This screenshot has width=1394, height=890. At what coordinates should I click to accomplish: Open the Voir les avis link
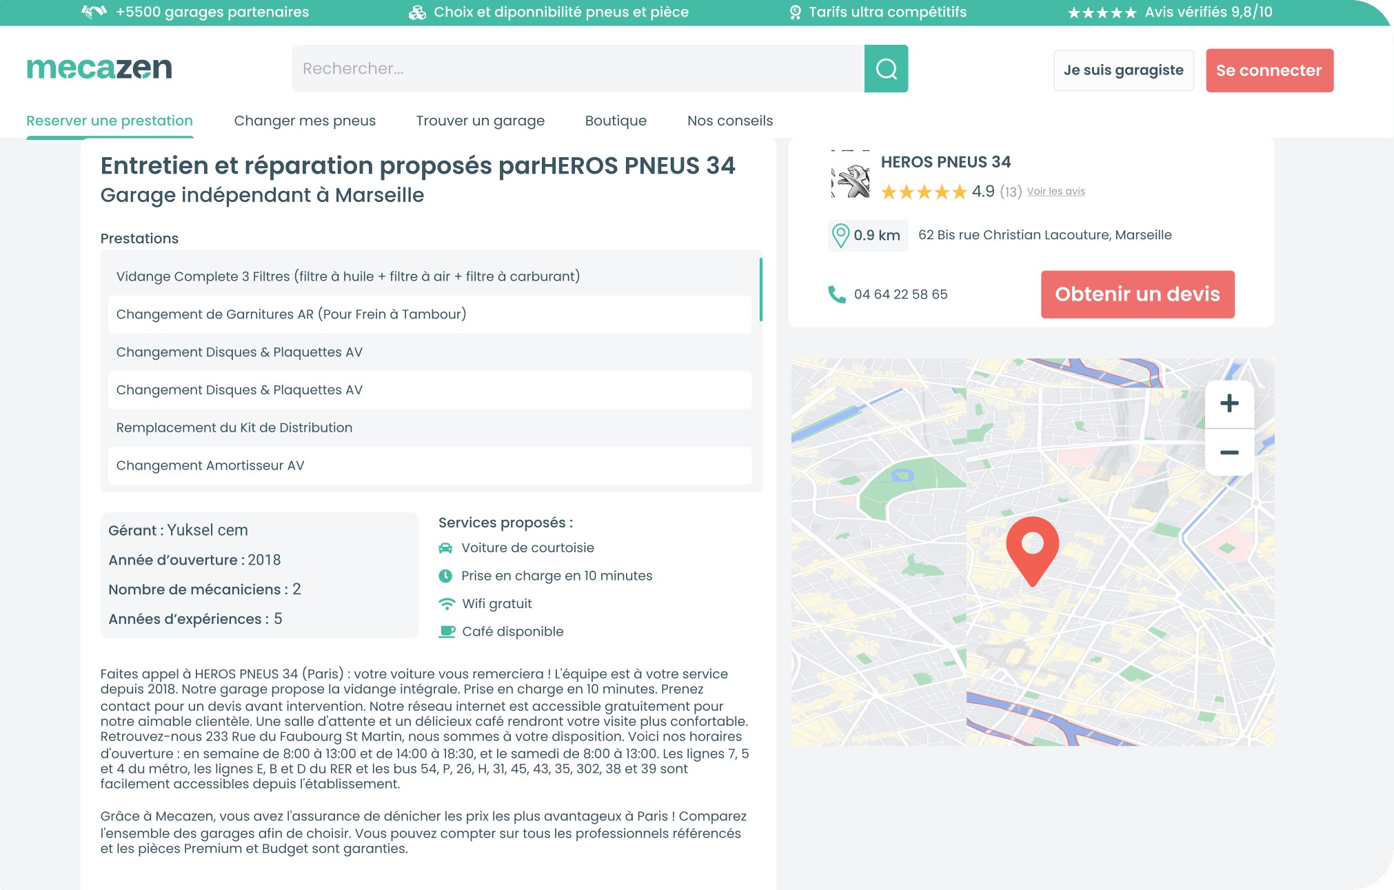pyautogui.click(x=1055, y=192)
